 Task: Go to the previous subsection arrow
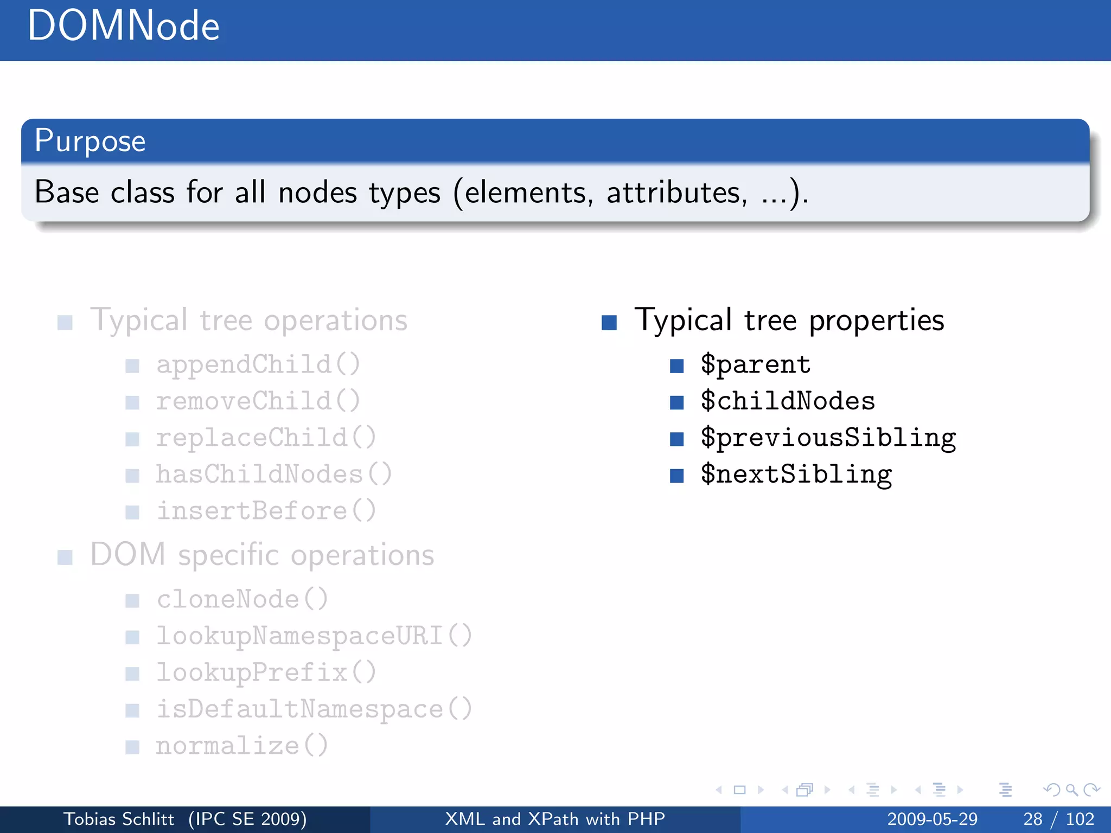coord(852,790)
